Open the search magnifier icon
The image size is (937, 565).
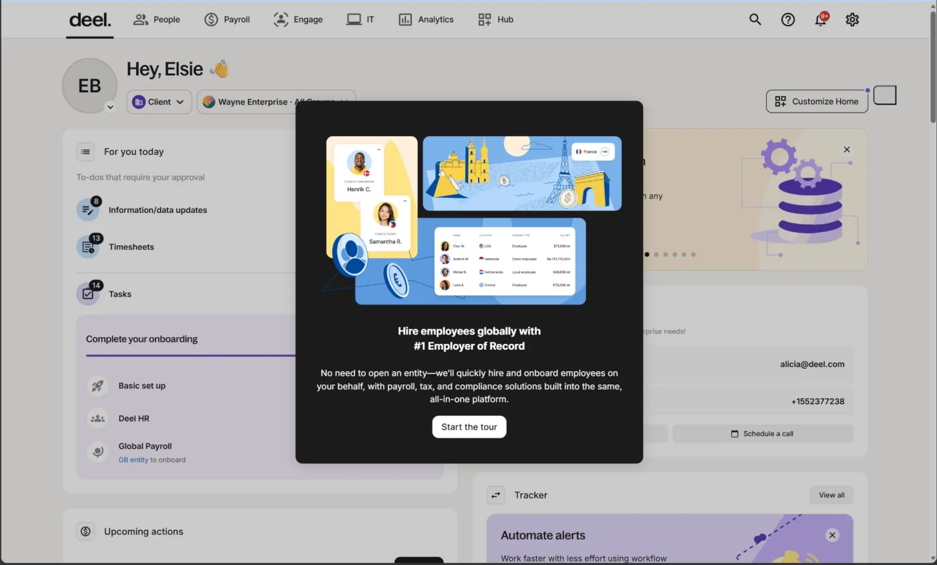[x=755, y=20]
